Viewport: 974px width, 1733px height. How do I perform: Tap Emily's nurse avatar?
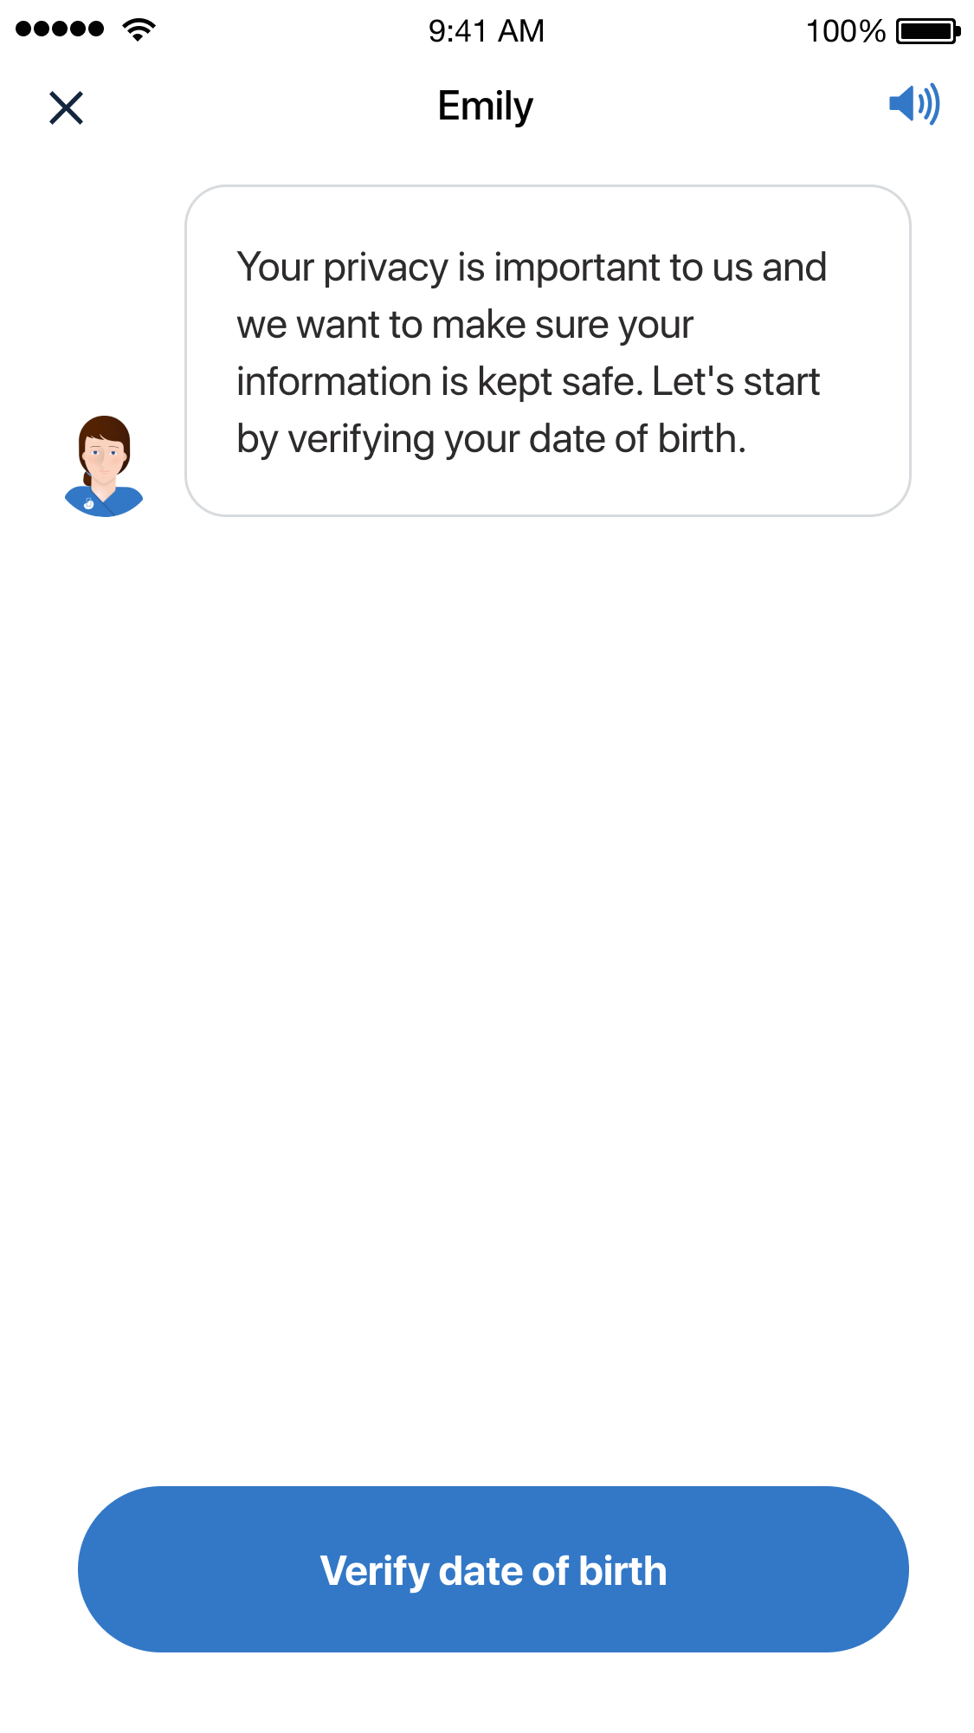point(104,466)
